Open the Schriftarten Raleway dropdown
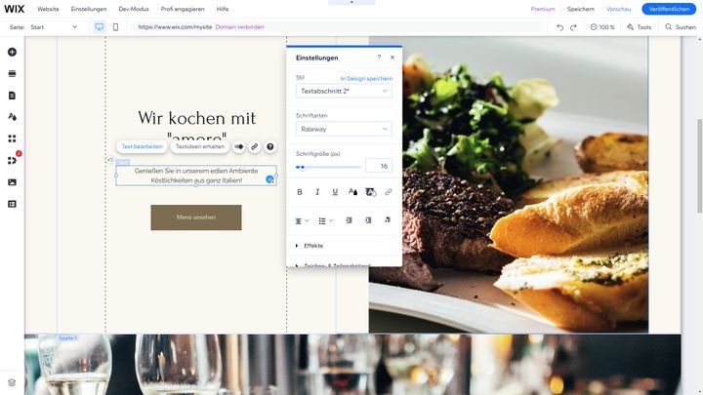The width and height of the screenshot is (703, 395). pyautogui.click(x=344, y=129)
